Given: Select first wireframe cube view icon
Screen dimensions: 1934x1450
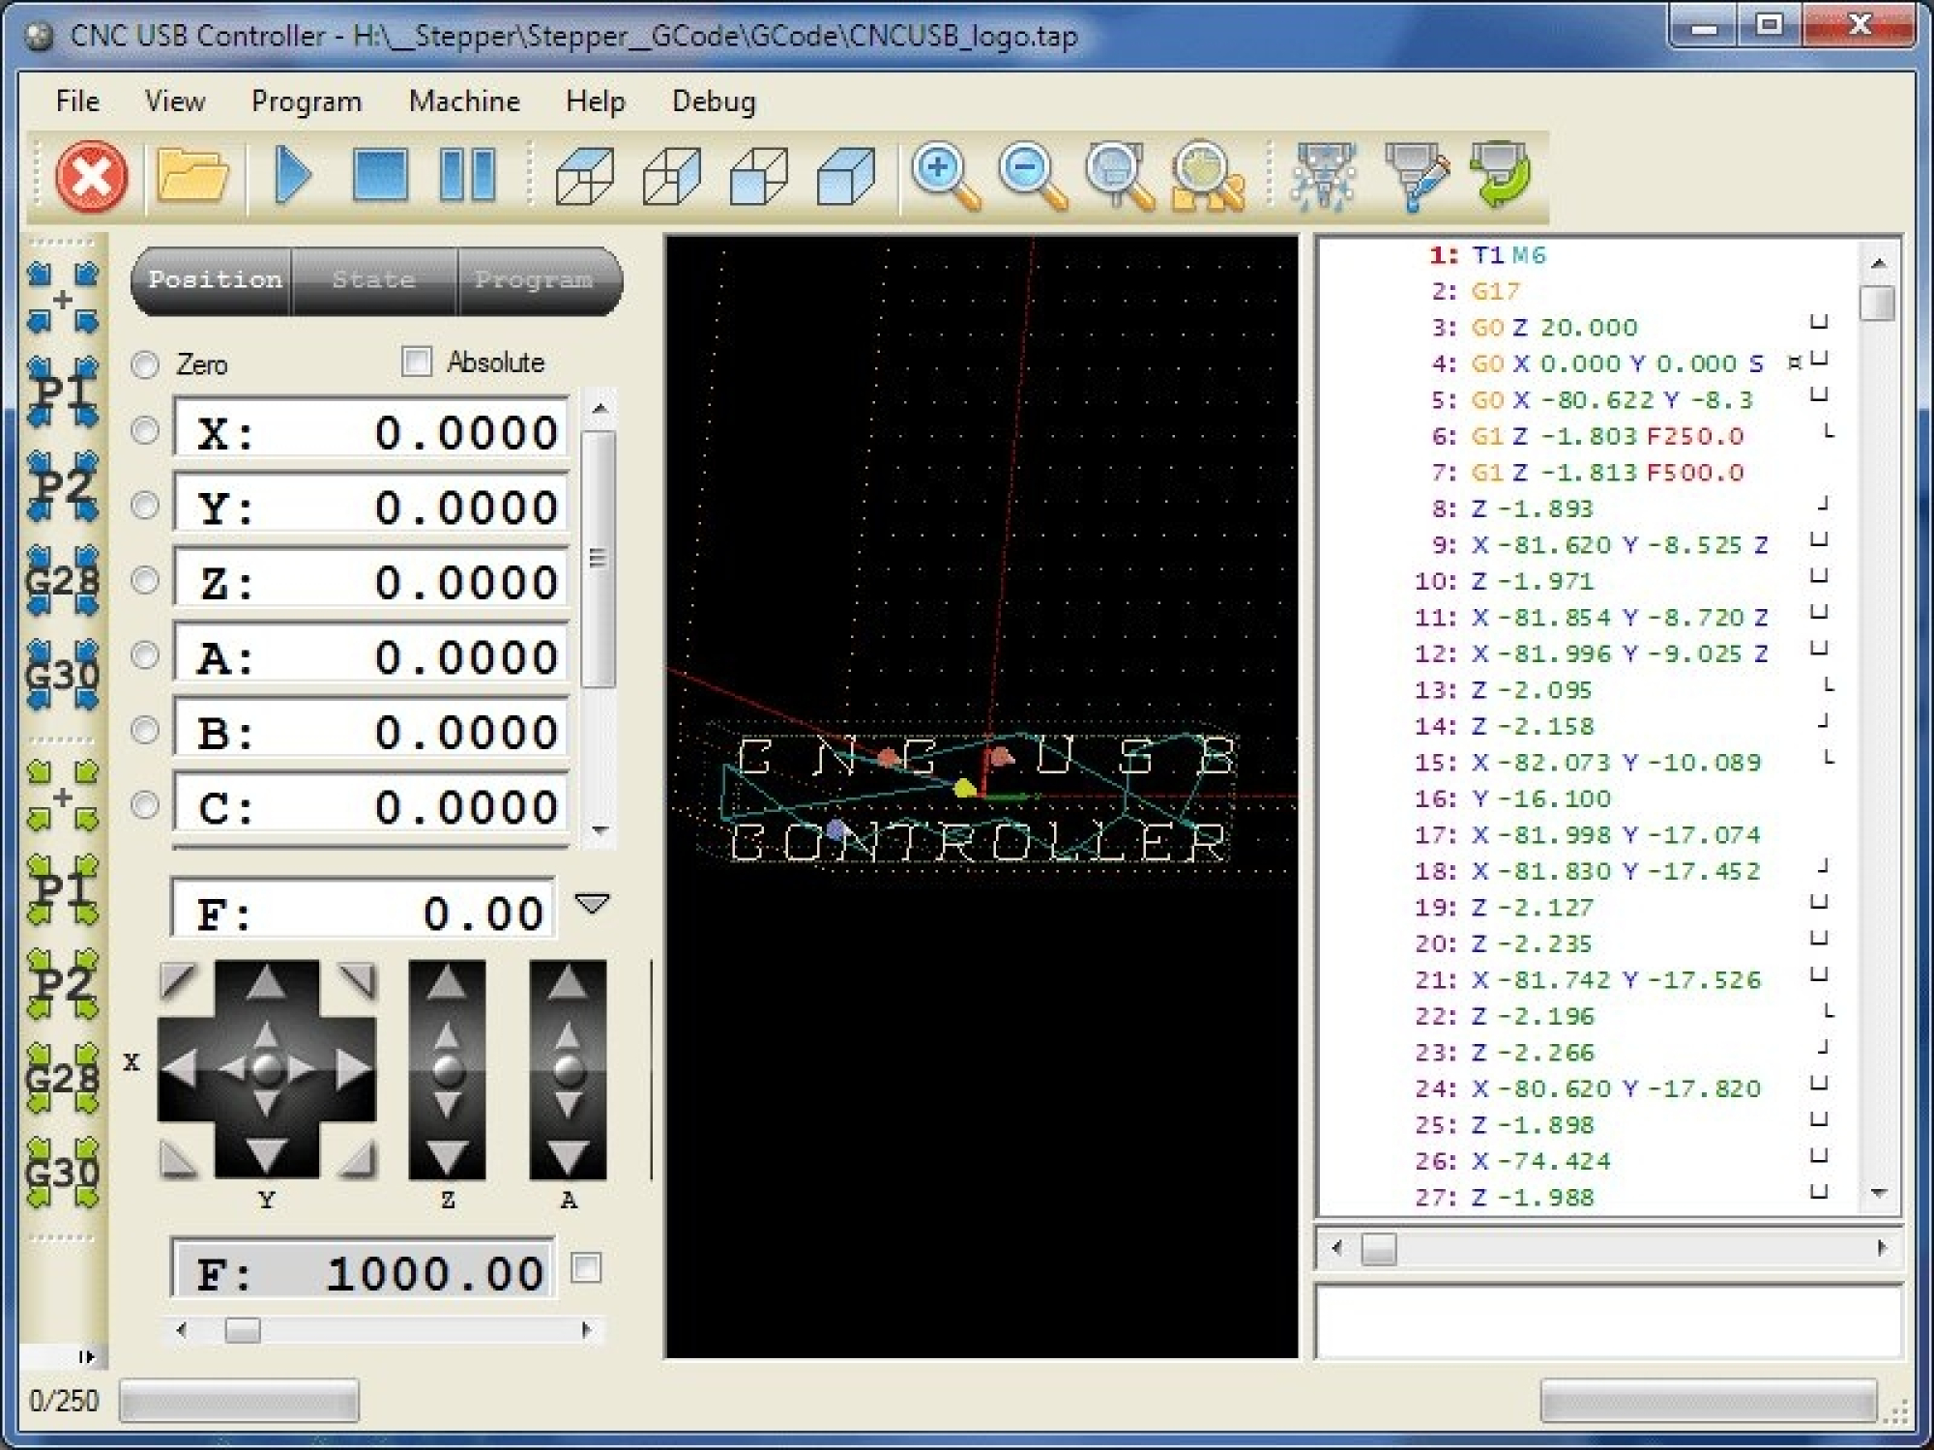Looking at the screenshot, I should [584, 177].
